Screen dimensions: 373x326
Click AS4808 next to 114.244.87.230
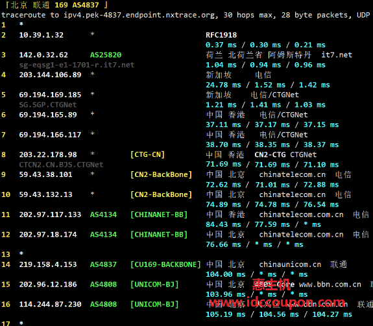tap(103, 304)
